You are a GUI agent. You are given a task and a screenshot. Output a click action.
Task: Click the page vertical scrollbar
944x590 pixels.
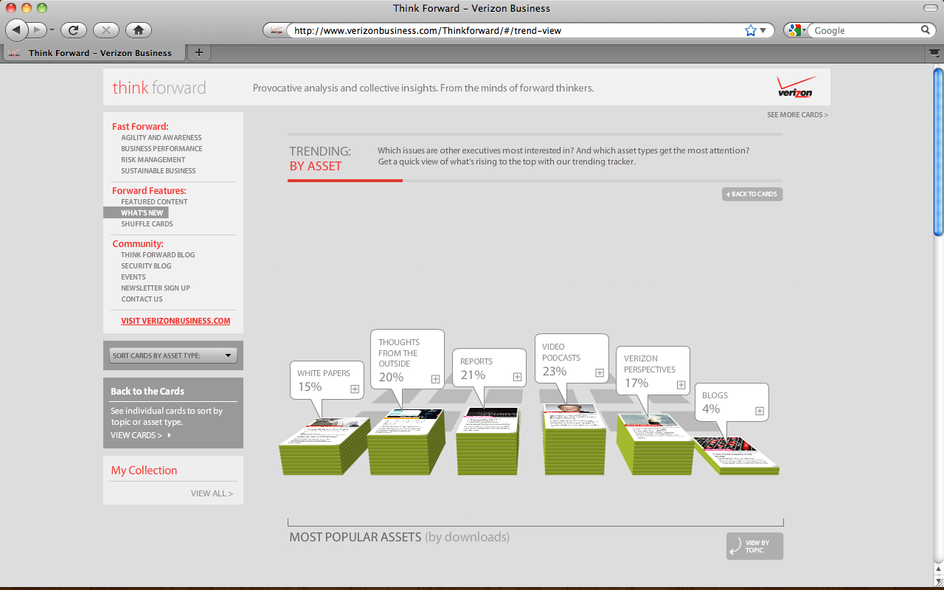[x=938, y=151]
